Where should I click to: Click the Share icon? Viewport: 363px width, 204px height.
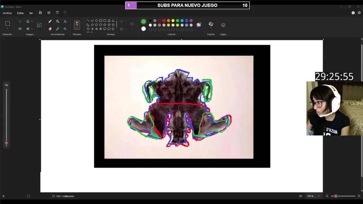tap(49, 13)
